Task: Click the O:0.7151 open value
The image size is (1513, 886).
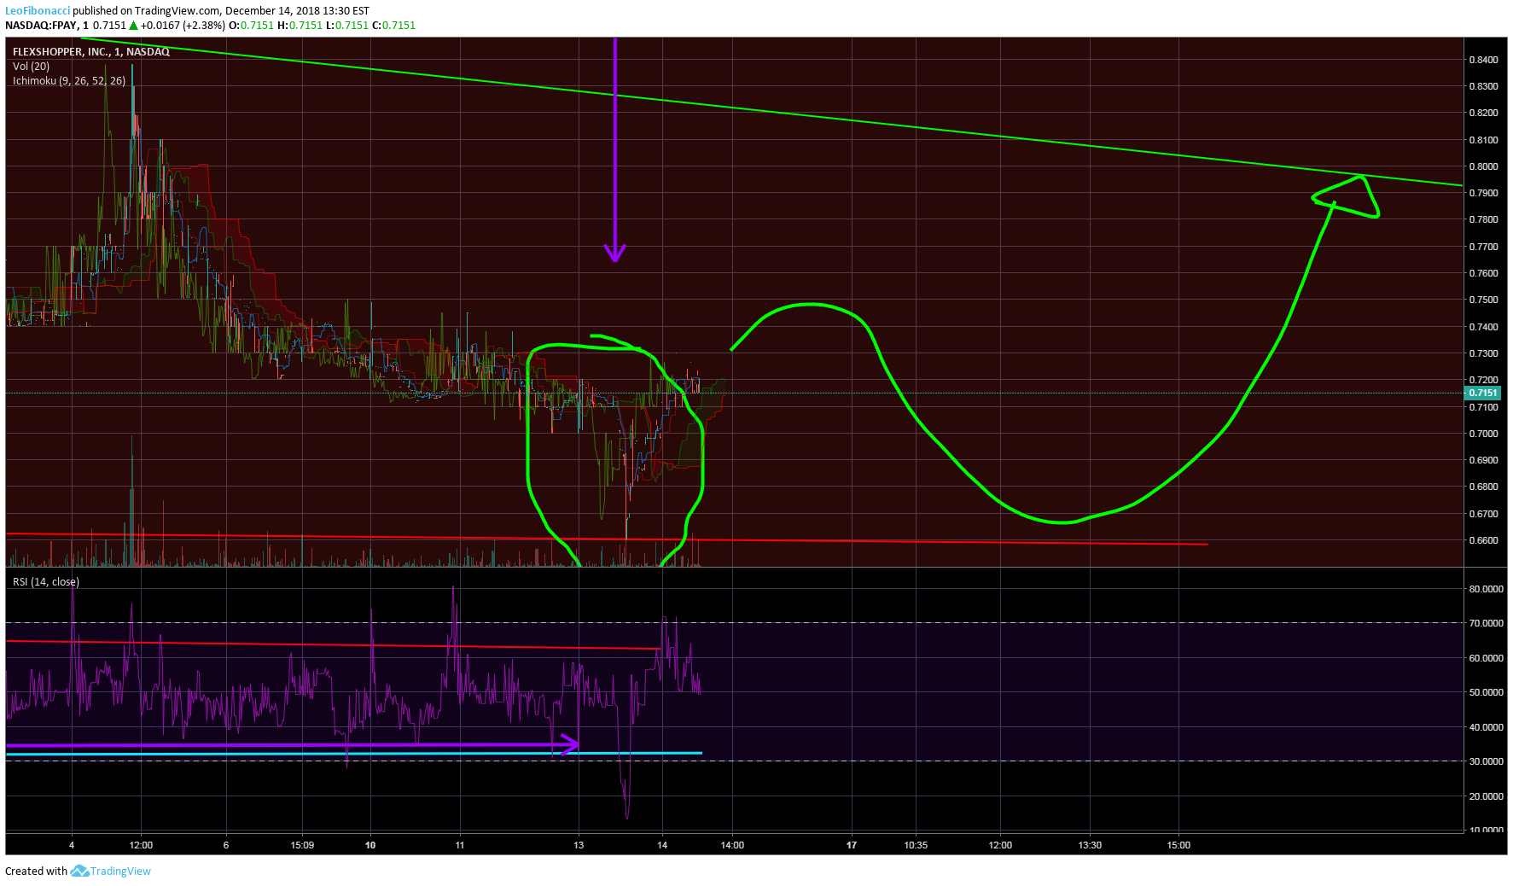Action: [252, 26]
